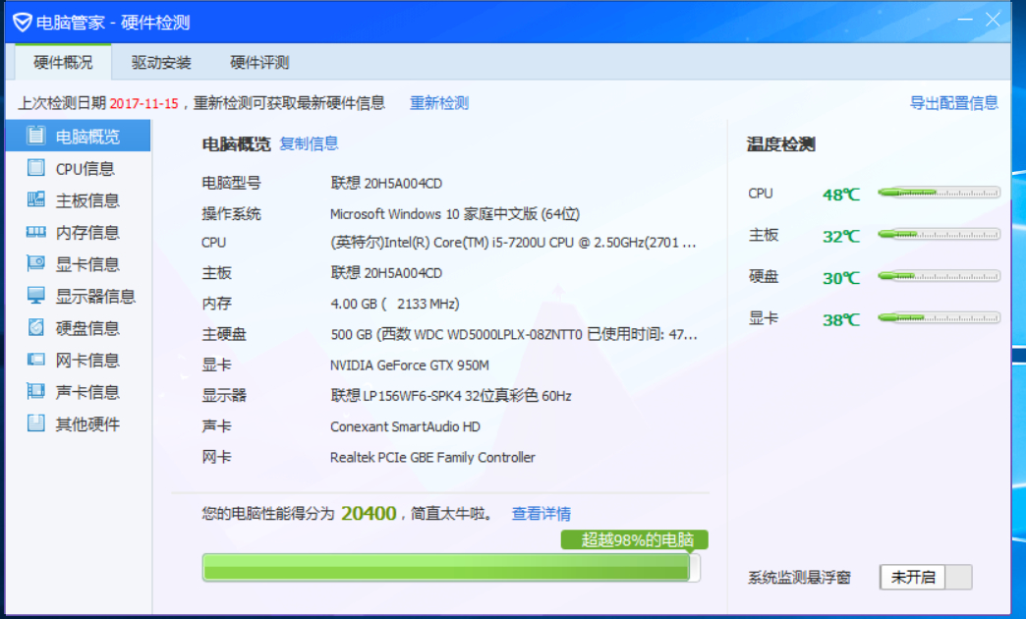Close the 硬件检测 window
Image resolution: width=1026 pixels, height=619 pixels.
click(993, 21)
